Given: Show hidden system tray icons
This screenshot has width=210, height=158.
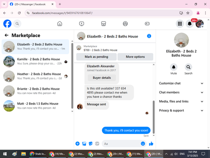Looking at the screenshot, I should pos(166,154).
